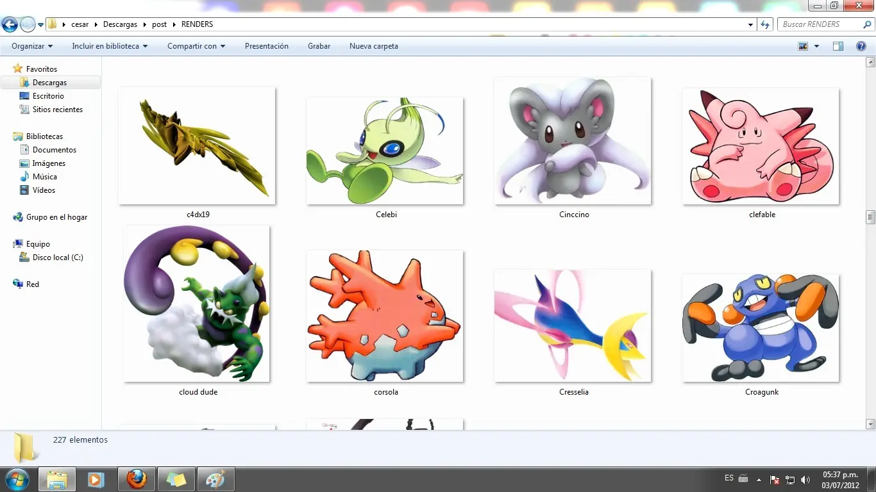
Task: Expand the address bar history dropdown
Action: point(751,24)
